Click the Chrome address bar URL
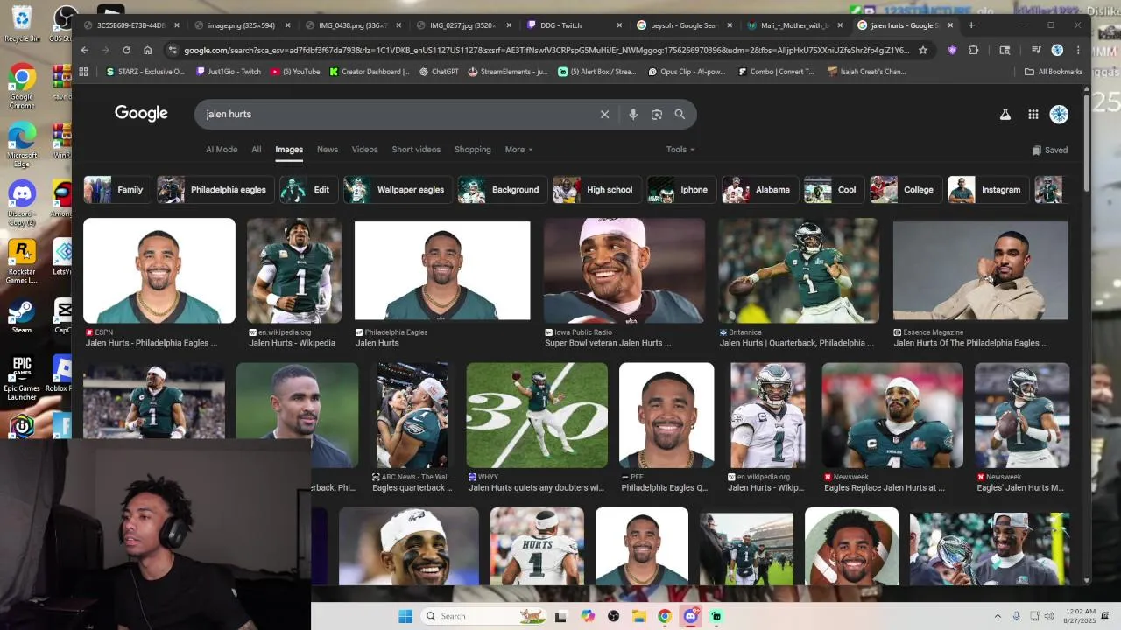 (x=546, y=51)
